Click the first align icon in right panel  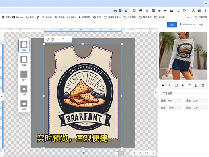(x=163, y=85)
